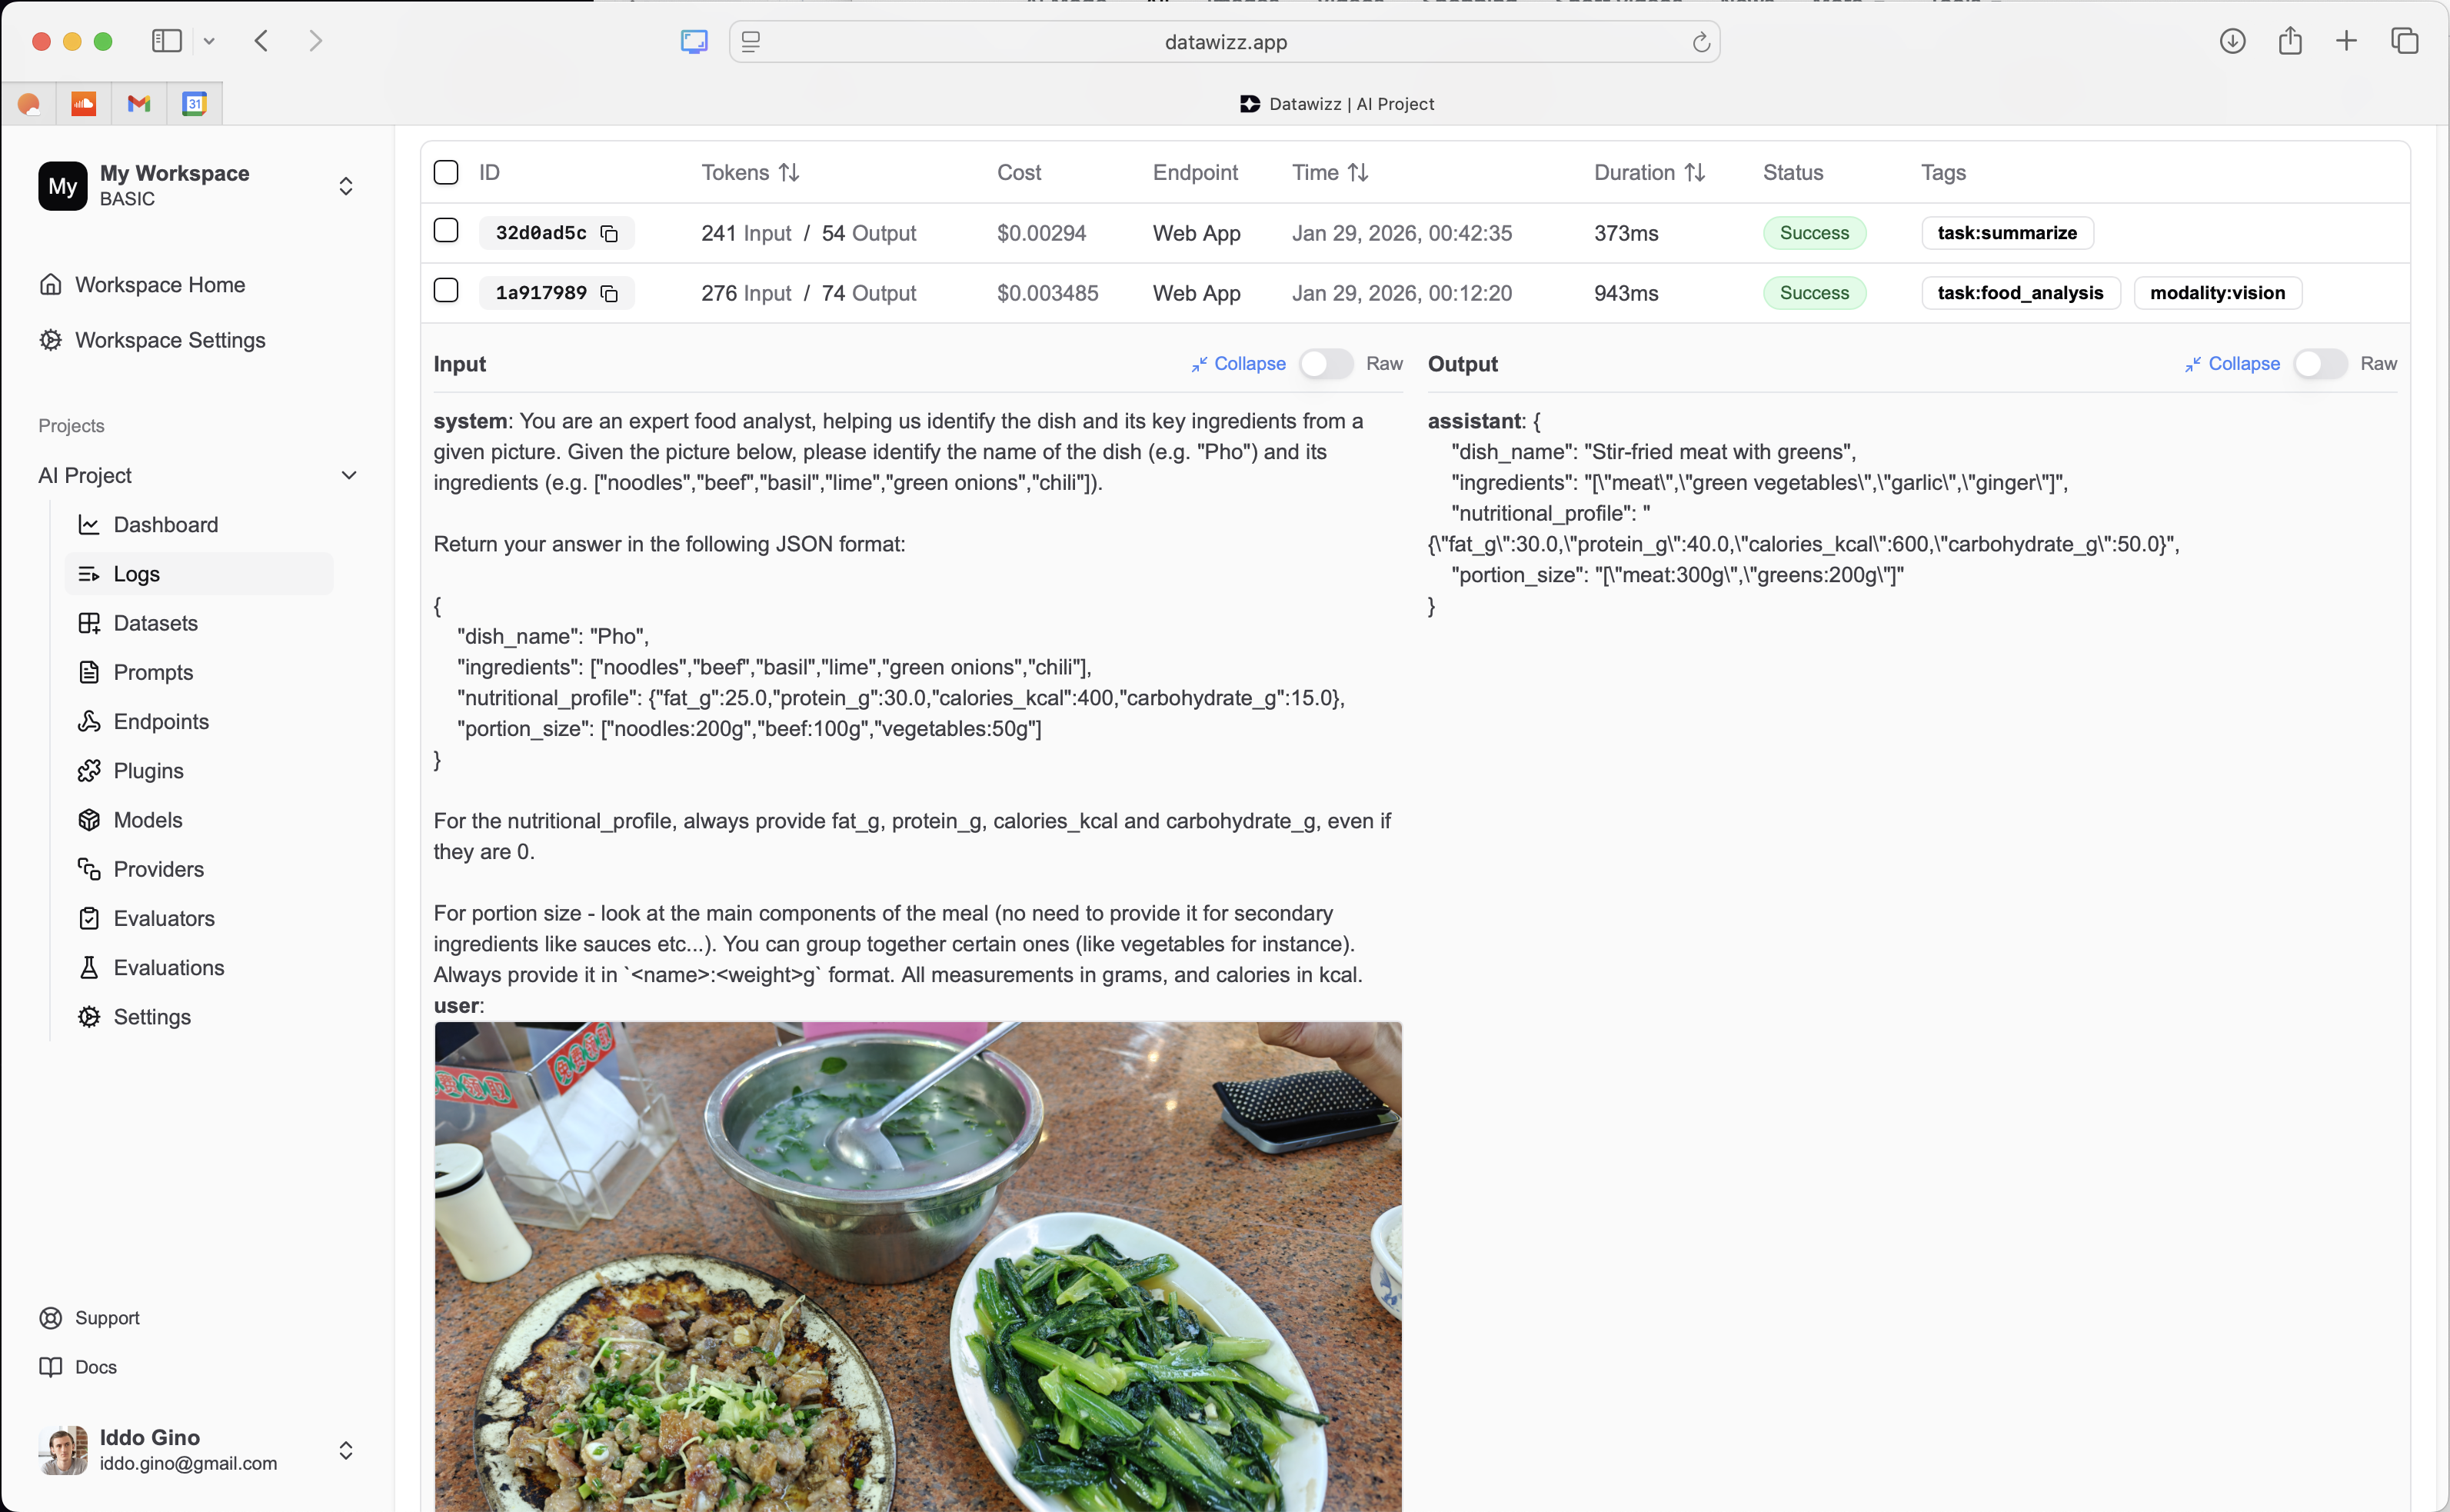Select the checkbox for log 1a917989
The image size is (2450, 1512).
[446, 290]
